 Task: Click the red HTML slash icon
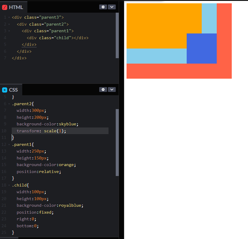(5, 7)
